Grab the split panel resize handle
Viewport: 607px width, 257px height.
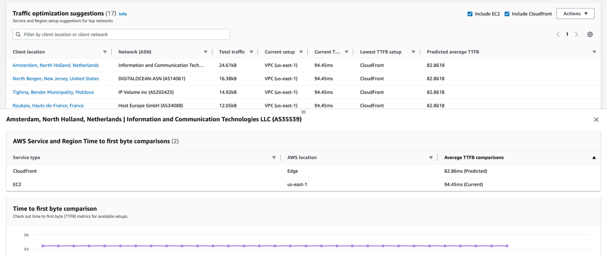point(303,112)
